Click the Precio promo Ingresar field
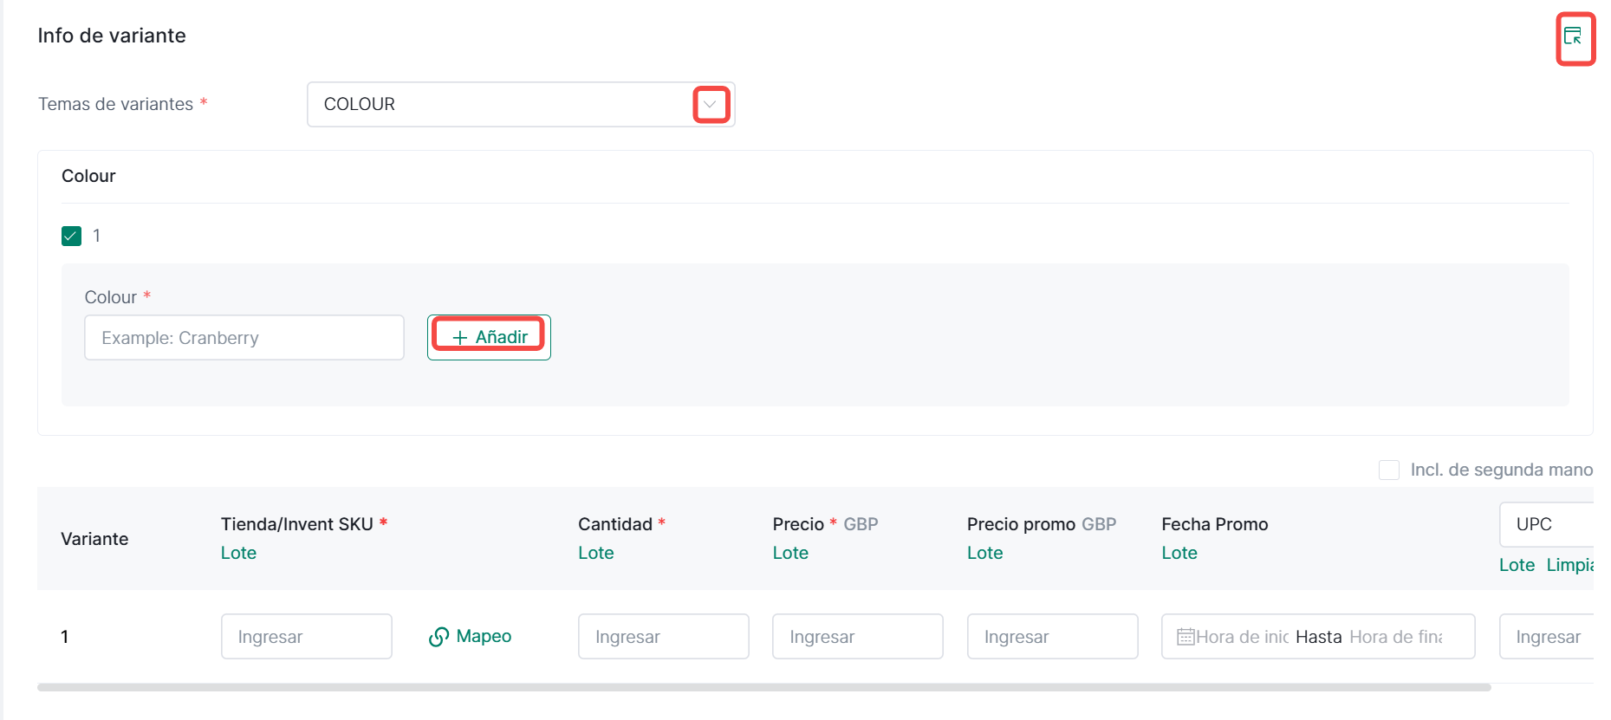This screenshot has height=720, width=1611. click(1052, 637)
